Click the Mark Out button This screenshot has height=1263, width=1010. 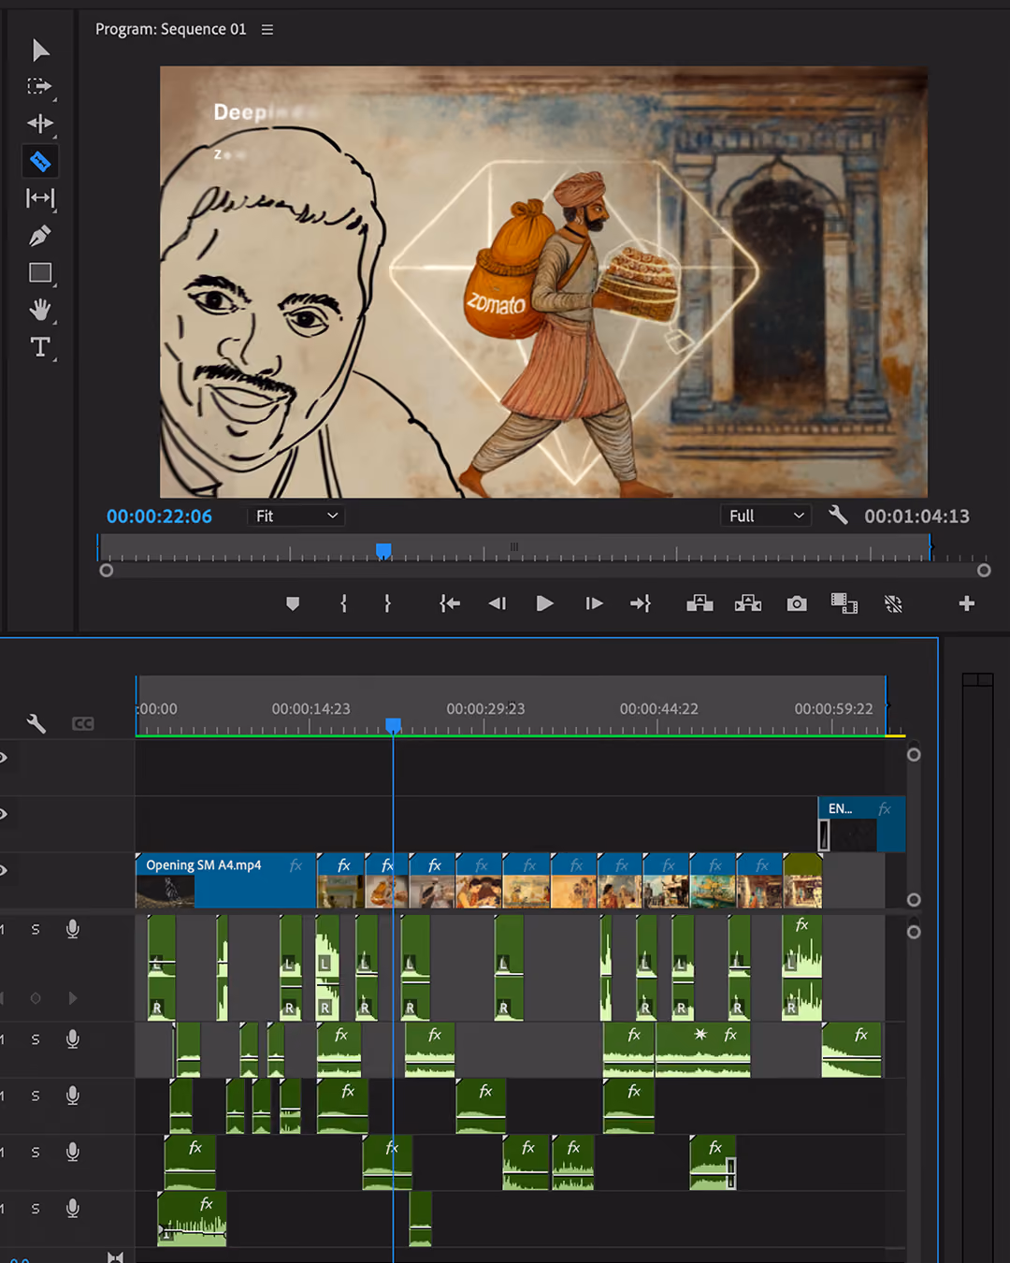click(x=387, y=604)
